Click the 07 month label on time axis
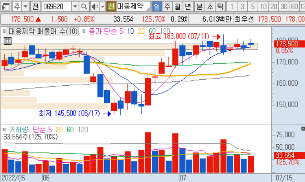The height and width of the screenshot is (182, 305). click(182, 178)
